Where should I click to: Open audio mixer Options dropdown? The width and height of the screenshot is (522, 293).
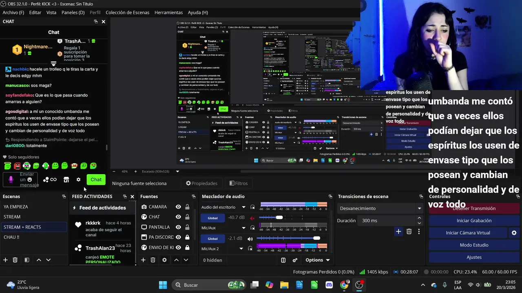pos(317,260)
